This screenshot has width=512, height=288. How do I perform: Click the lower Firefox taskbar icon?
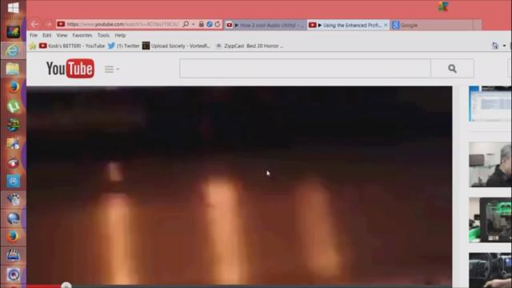pyautogui.click(x=13, y=237)
